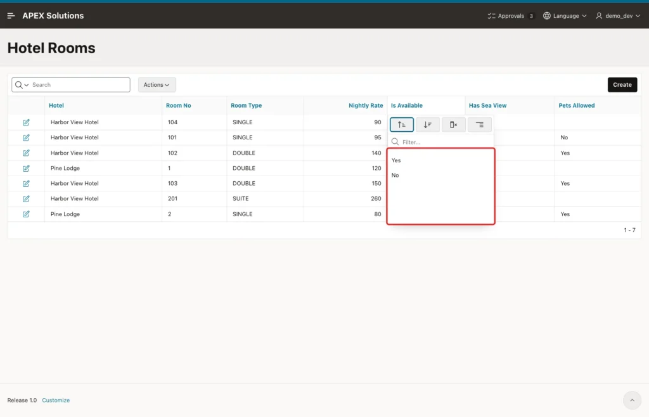Sort Is Available column descending
This screenshot has width=649, height=417.
428,124
